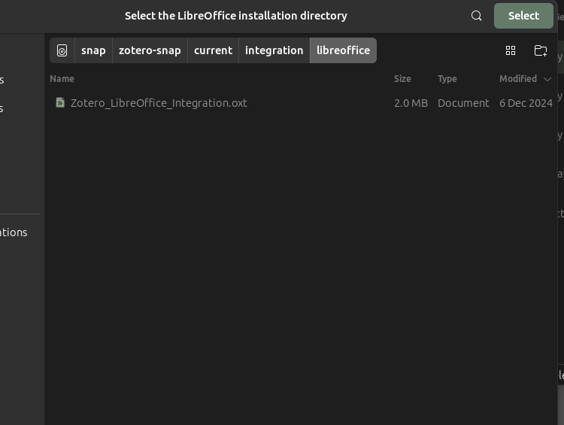
Task: Sort by the Name column header
Action: coord(62,79)
